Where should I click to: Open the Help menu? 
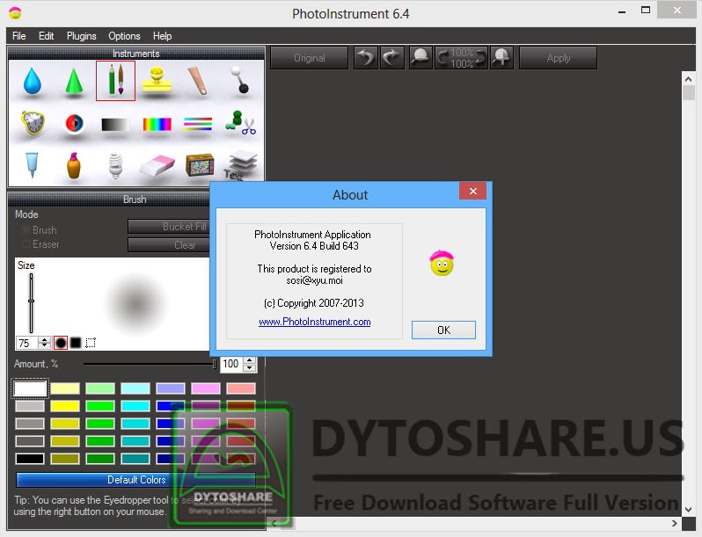click(162, 36)
